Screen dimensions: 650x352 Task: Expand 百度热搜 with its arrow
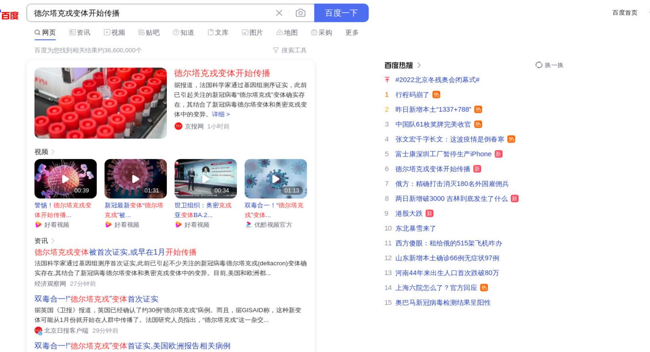tap(419, 65)
